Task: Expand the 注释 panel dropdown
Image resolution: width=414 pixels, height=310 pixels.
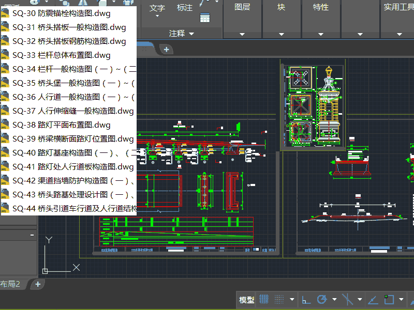Action: pos(191,34)
